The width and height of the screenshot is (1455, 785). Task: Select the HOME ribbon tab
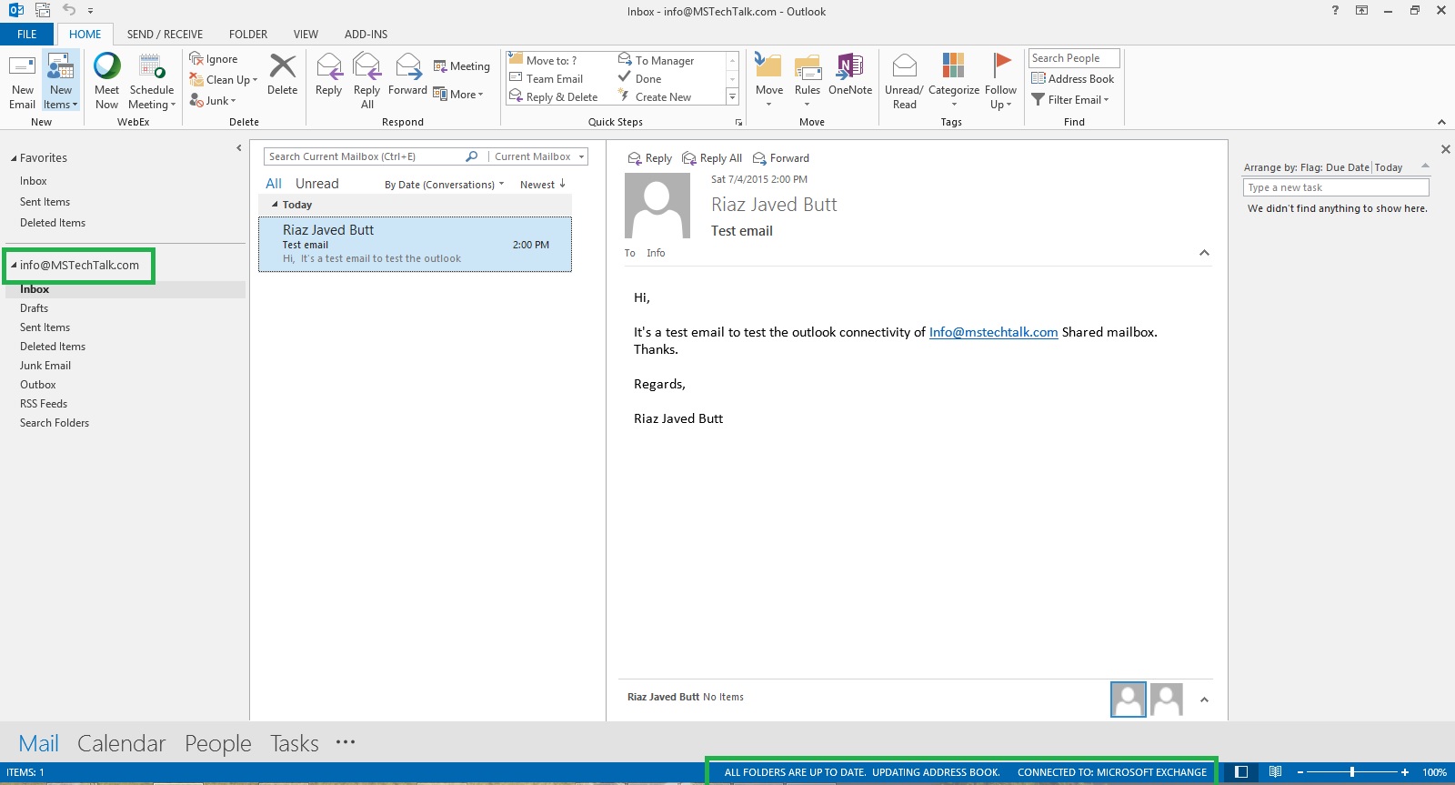tap(85, 35)
